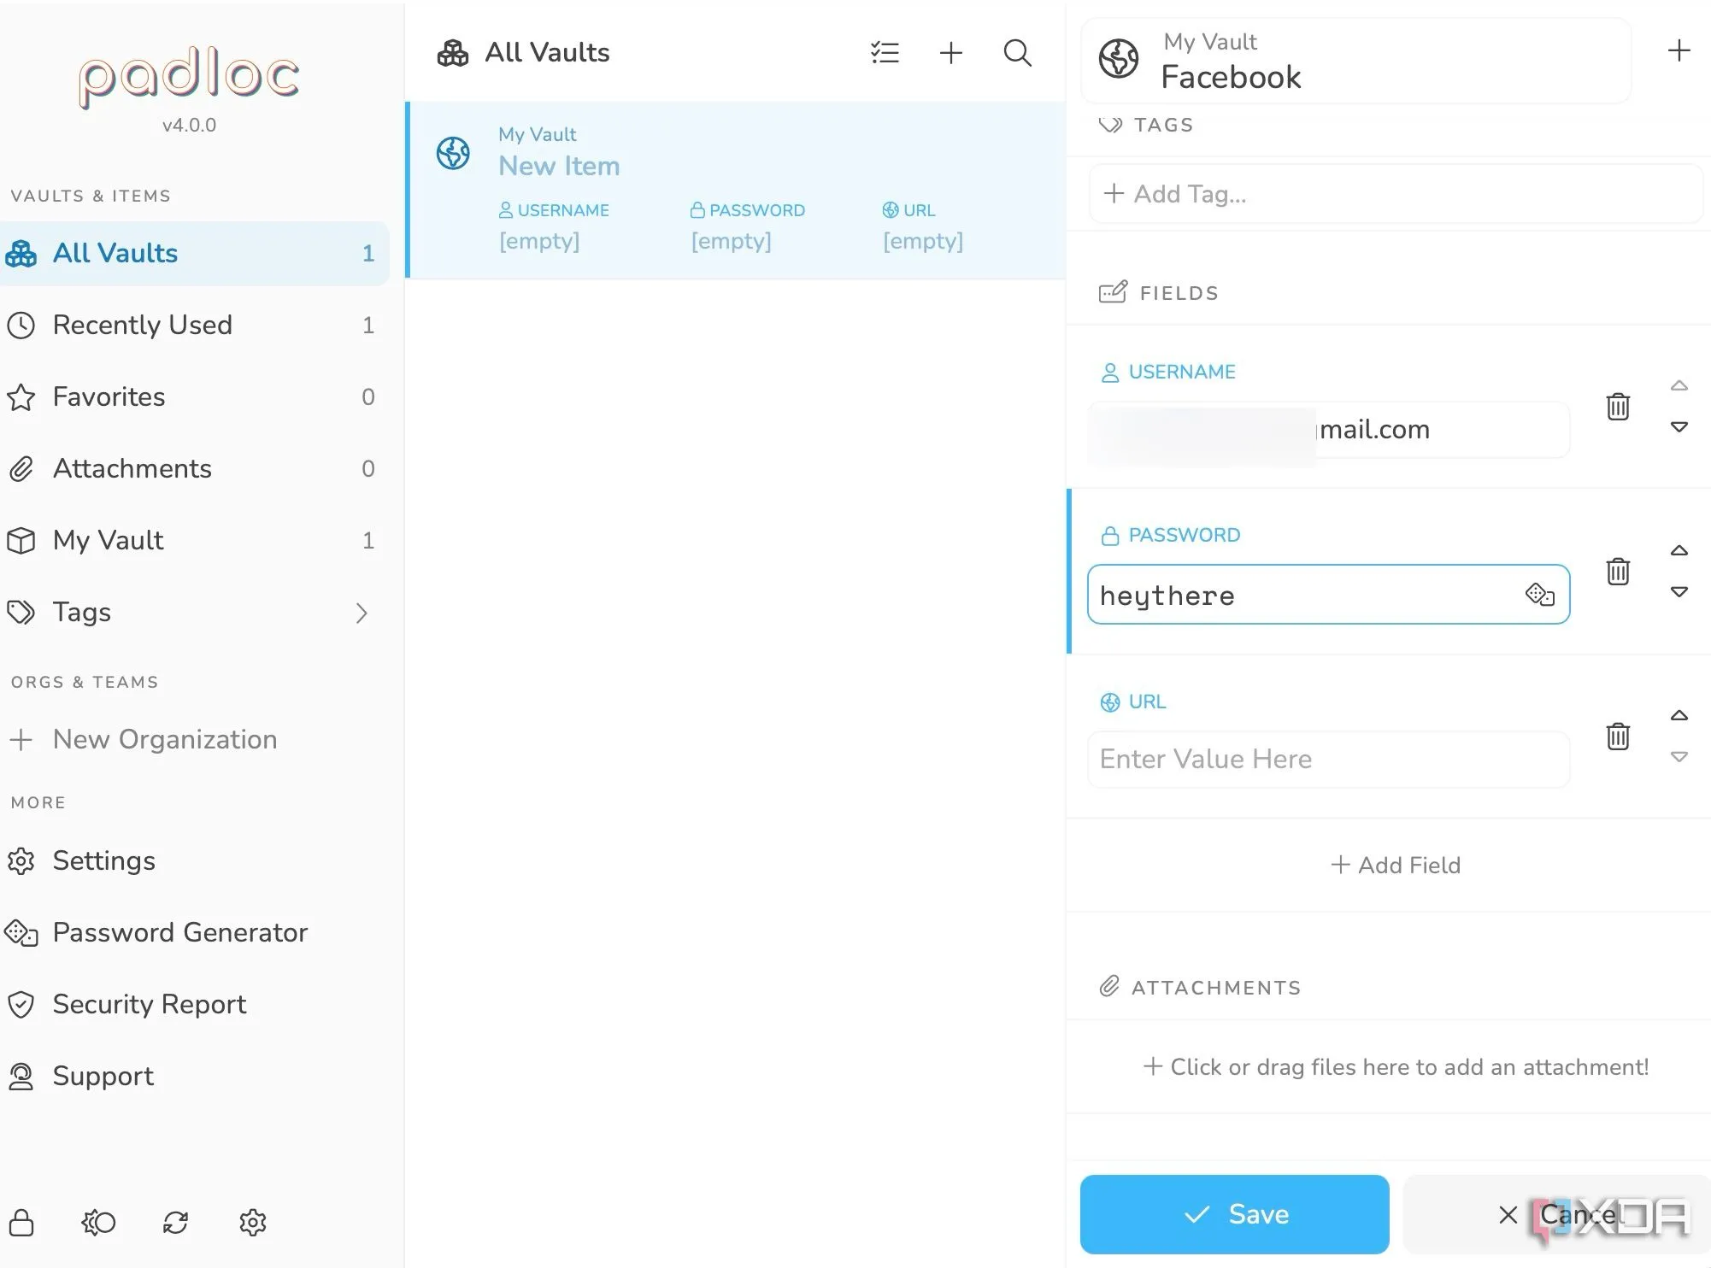Delete the Username field with its trash icon

[x=1617, y=407]
